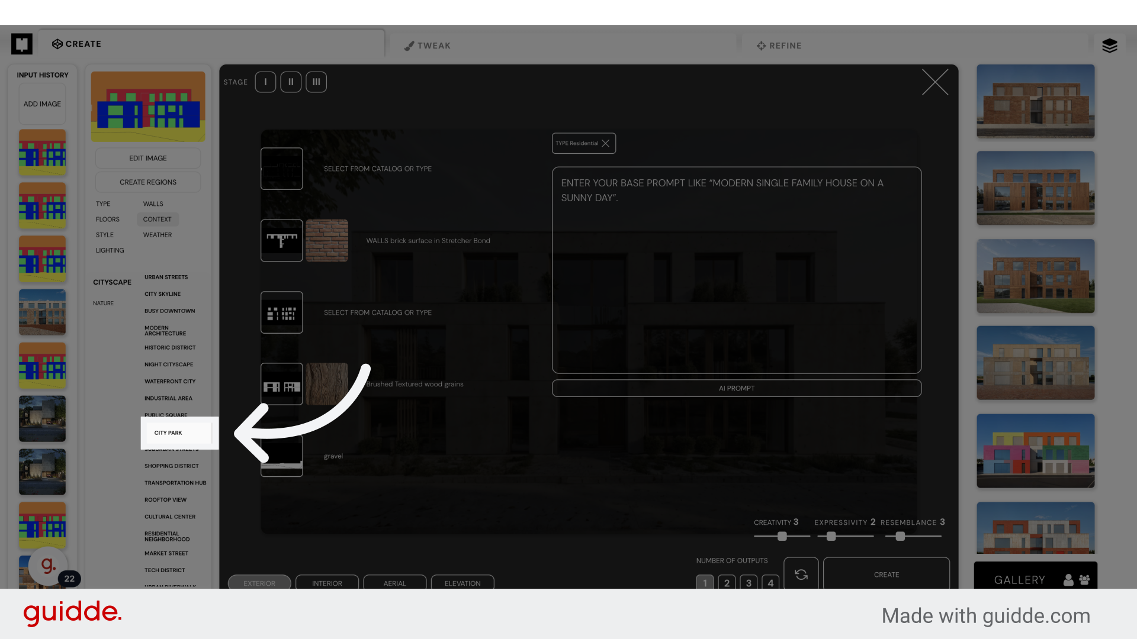The image size is (1137, 639).
Task: Remove the TYPE Residential tag
Action: click(x=605, y=143)
